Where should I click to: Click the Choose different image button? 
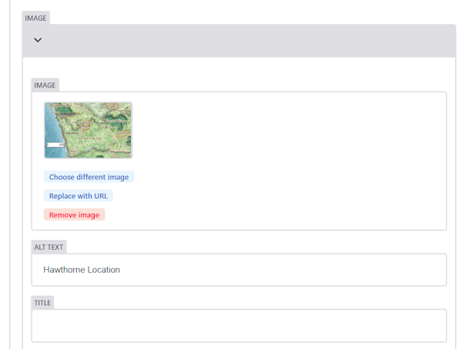[x=89, y=177]
